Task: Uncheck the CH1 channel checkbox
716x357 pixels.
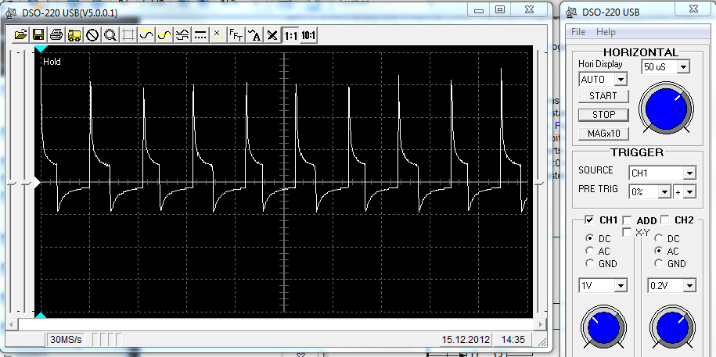Action: pos(589,220)
